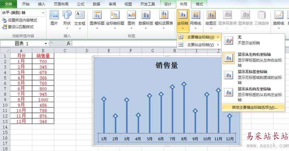Select Show Axis without labeling (显示无标签坐标轴)
Viewport: 289px width, 151px height.
(253, 77)
